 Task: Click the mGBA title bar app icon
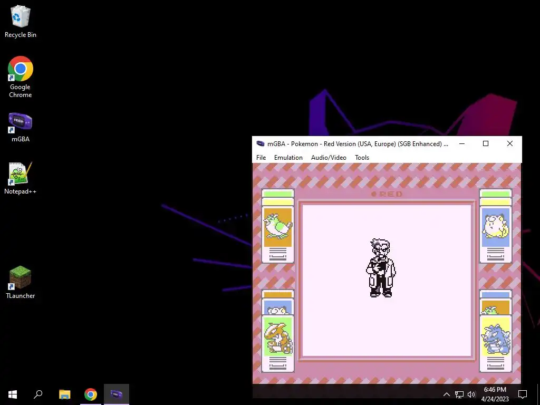coord(261,144)
